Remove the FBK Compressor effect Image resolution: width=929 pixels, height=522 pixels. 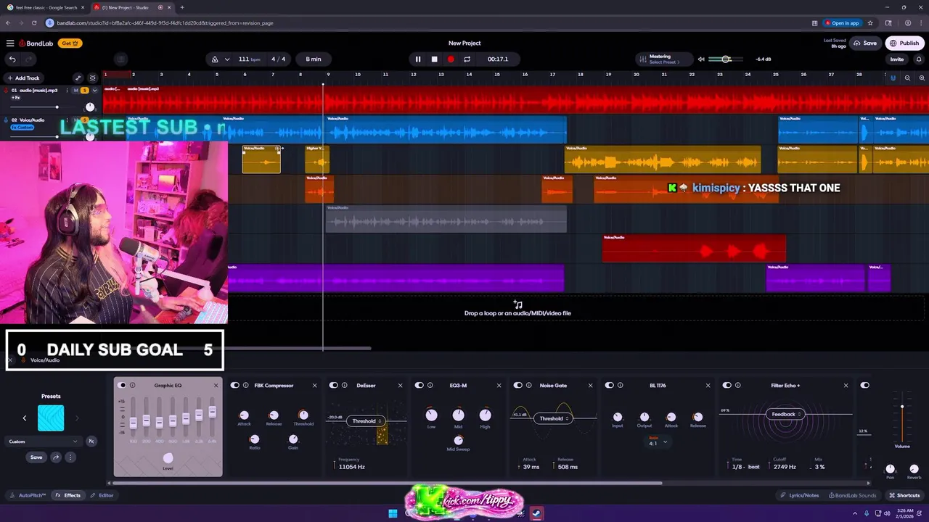pyautogui.click(x=314, y=385)
